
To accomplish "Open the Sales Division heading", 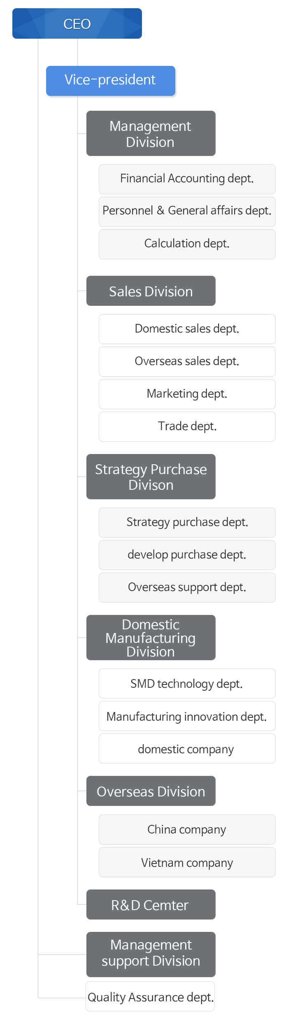I will pos(151,291).
